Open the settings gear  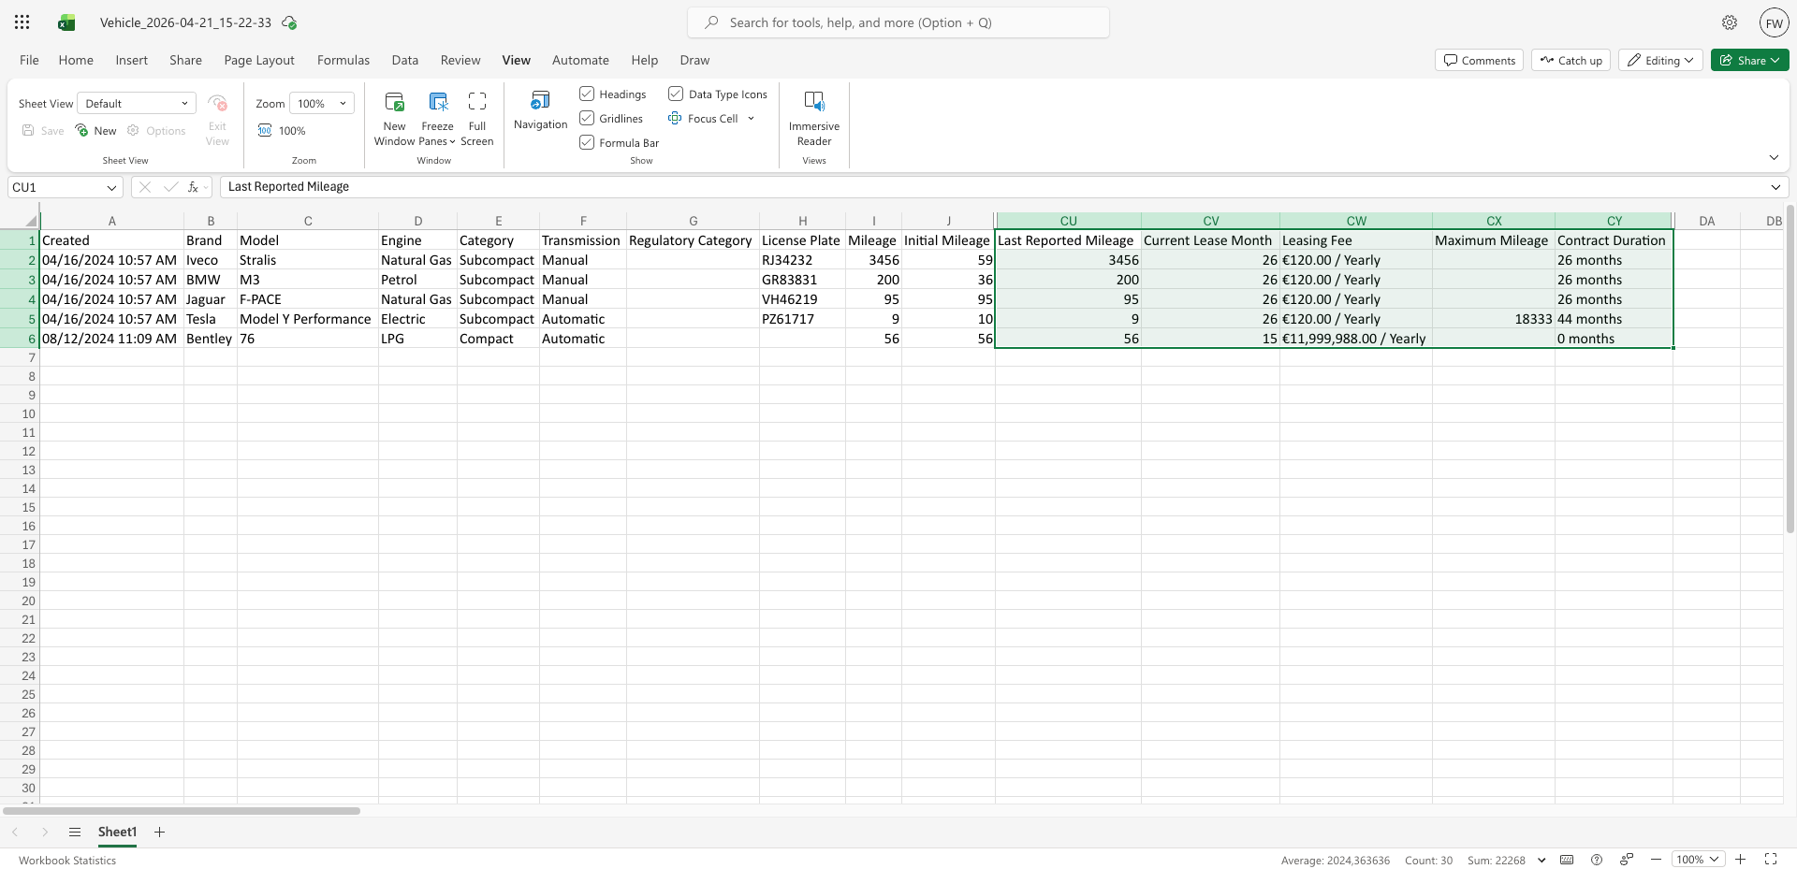click(x=1730, y=22)
